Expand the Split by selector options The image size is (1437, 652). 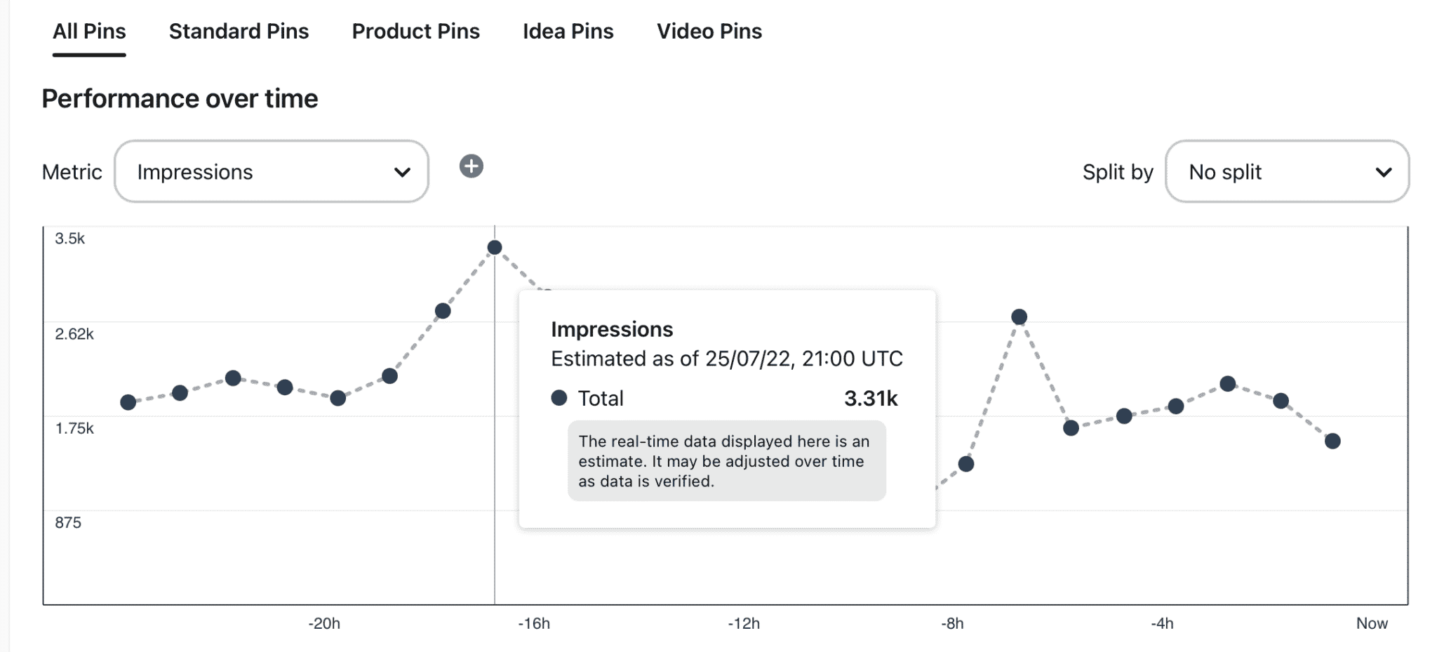tap(1287, 171)
